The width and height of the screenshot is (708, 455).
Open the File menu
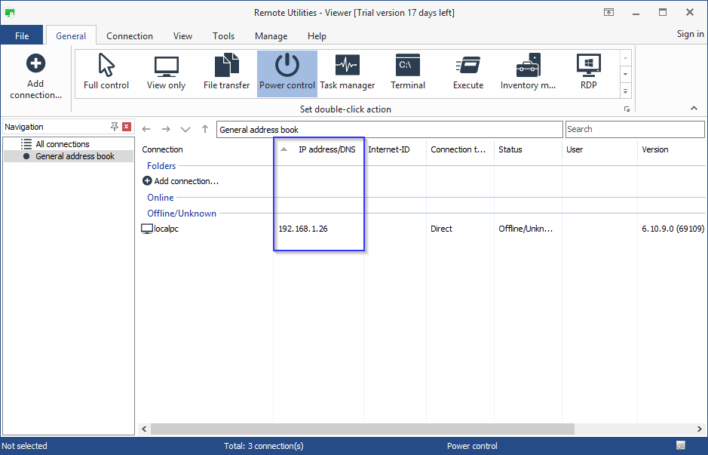[22, 36]
